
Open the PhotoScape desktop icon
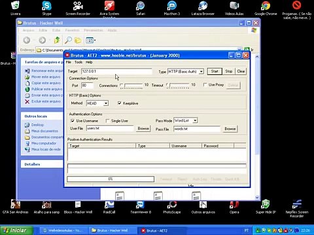point(172,207)
